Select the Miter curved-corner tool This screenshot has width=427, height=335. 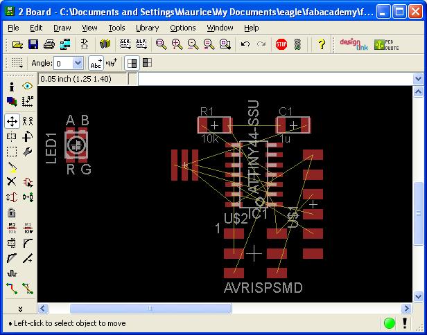tap(28, 243)
